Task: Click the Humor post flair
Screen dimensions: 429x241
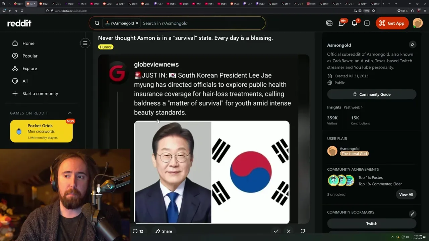Action: pos(106,47)
